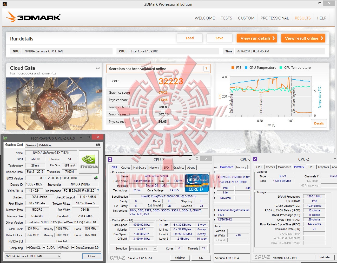Click View result online
This screenshot has width=337, height=263.
[303, 38]
